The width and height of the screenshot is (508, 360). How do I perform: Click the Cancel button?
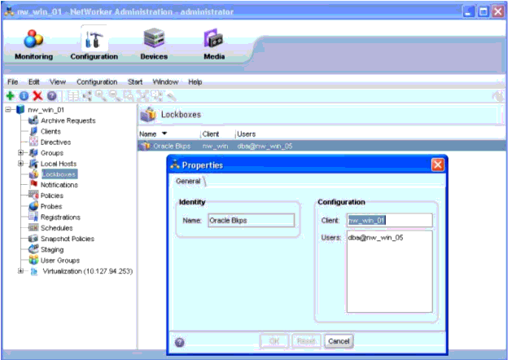[339, 341]
